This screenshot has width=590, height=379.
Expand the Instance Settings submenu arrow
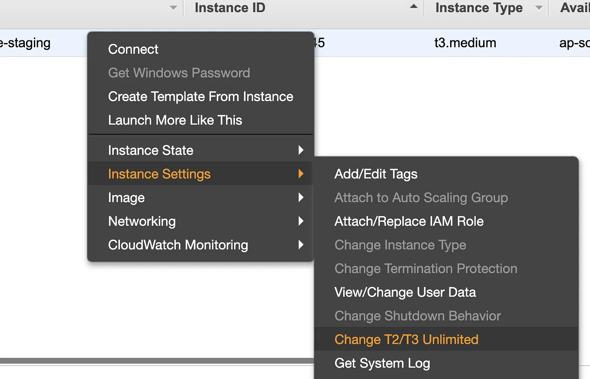[302, 174]
